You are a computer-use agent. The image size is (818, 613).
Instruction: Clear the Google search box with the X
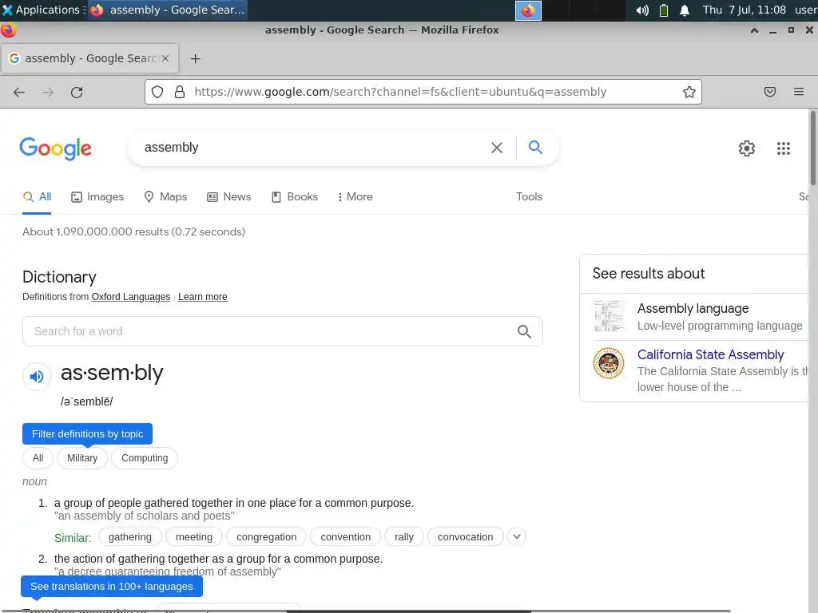(x=497, y=148)
